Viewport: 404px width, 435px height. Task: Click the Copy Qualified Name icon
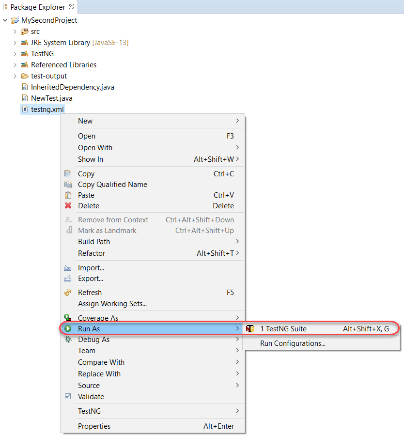pyautogui.click(x=68, y=185)
